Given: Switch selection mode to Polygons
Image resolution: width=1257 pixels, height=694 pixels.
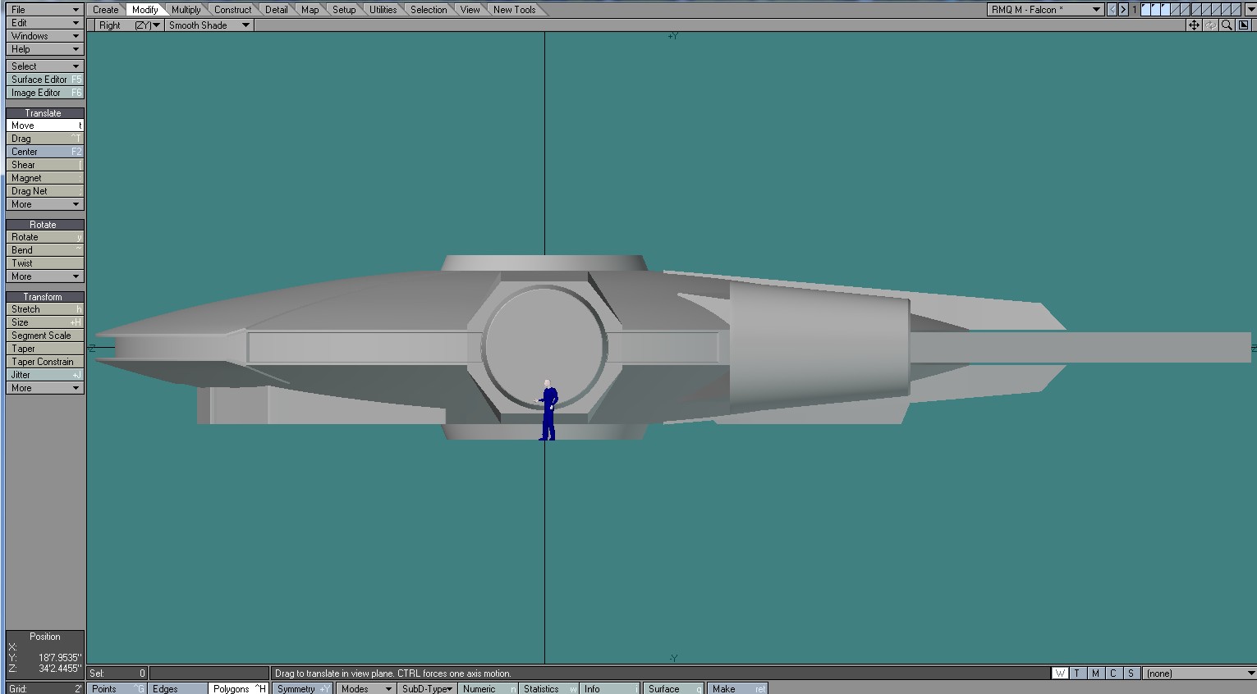Looking at the screenshot, I should point(238,688).
